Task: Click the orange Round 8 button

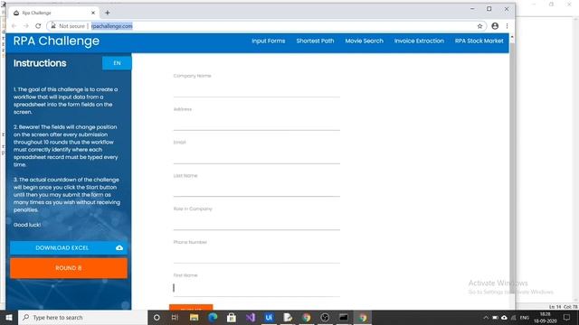Action: pyautogui.click(x=69, y=268)
